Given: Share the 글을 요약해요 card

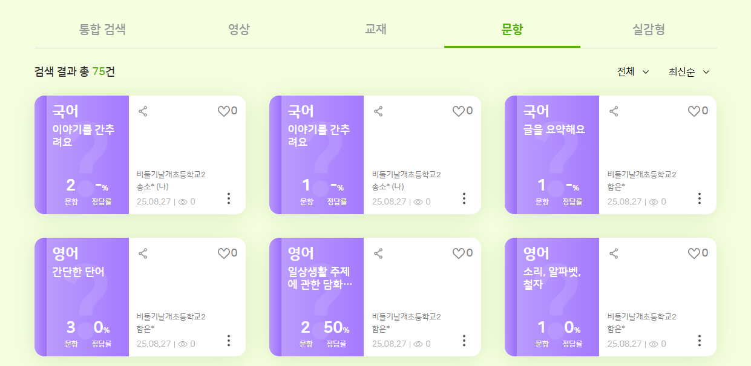Looking at the screenshot, I should 614,111.
